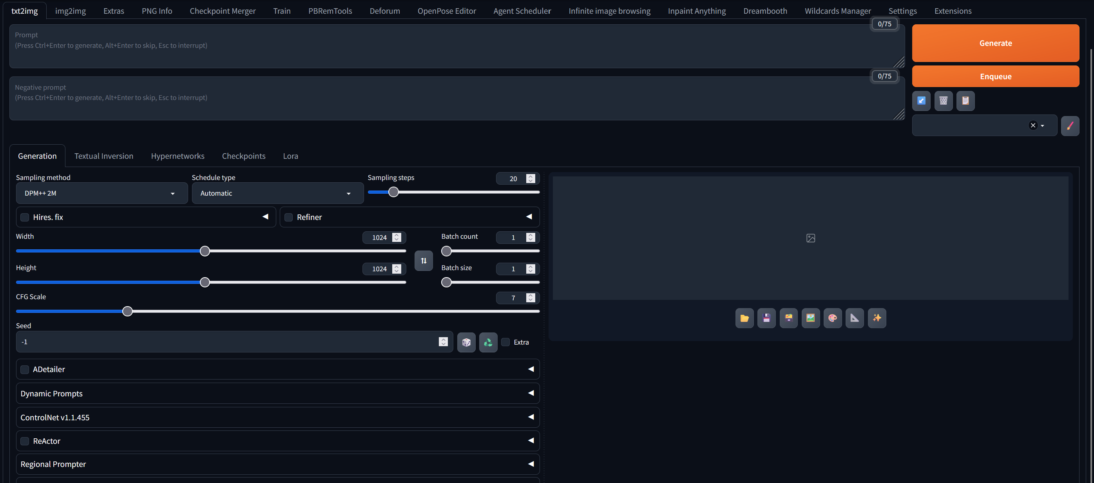Open the Checkpoint Merger tab
Screen dimensions: 1094x483
tap(223, 11)
